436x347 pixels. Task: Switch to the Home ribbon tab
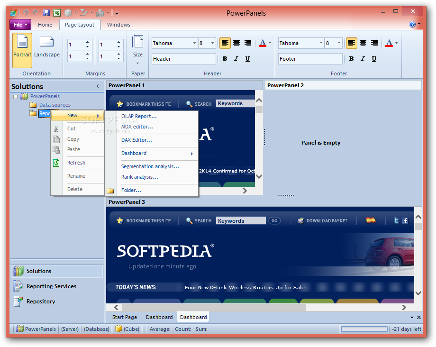(45, 25)
